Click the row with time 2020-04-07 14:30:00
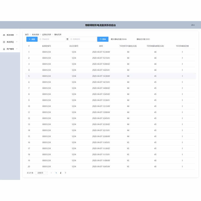Screen dimensions: 201x201 pos(101,76)
